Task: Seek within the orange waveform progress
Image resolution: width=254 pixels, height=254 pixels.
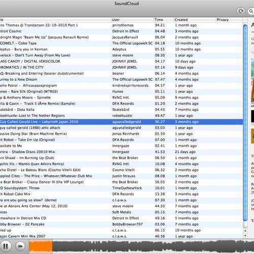Action: point(41,246)
